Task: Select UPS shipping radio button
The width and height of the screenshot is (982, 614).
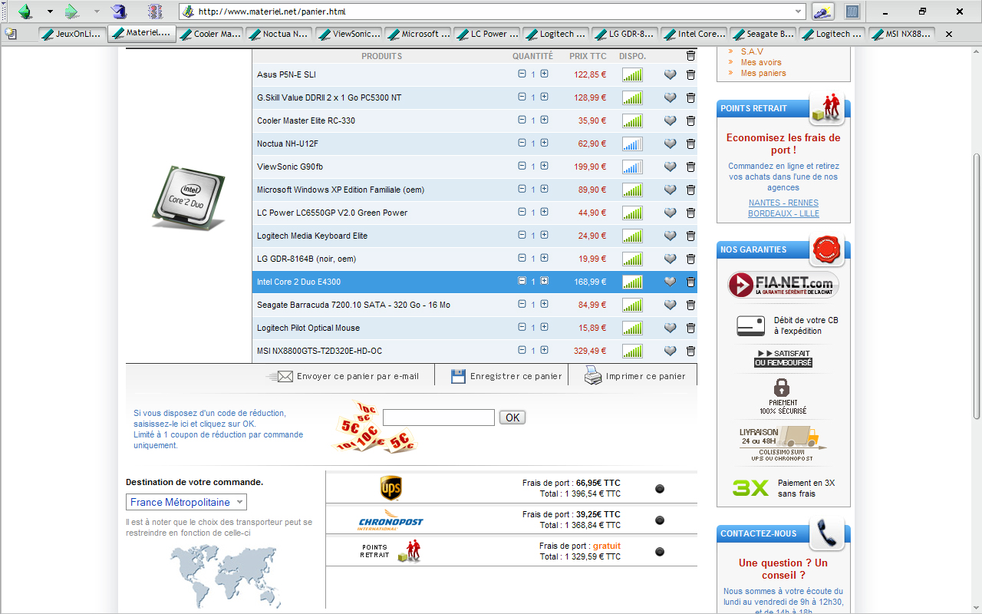Action: coord(660,489)
